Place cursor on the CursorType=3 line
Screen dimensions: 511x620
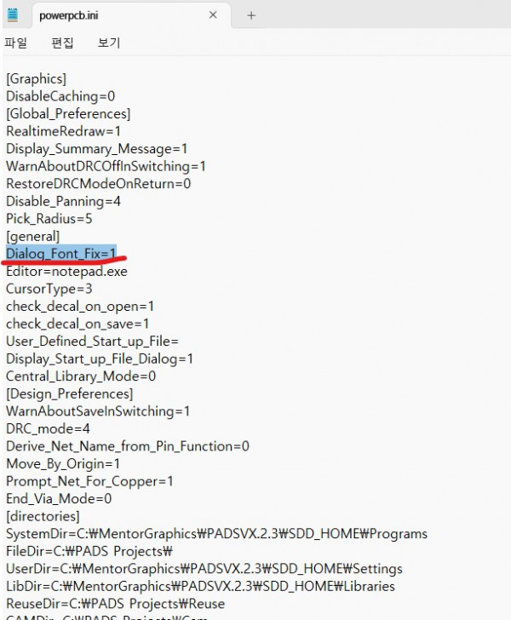pos(49,289)
